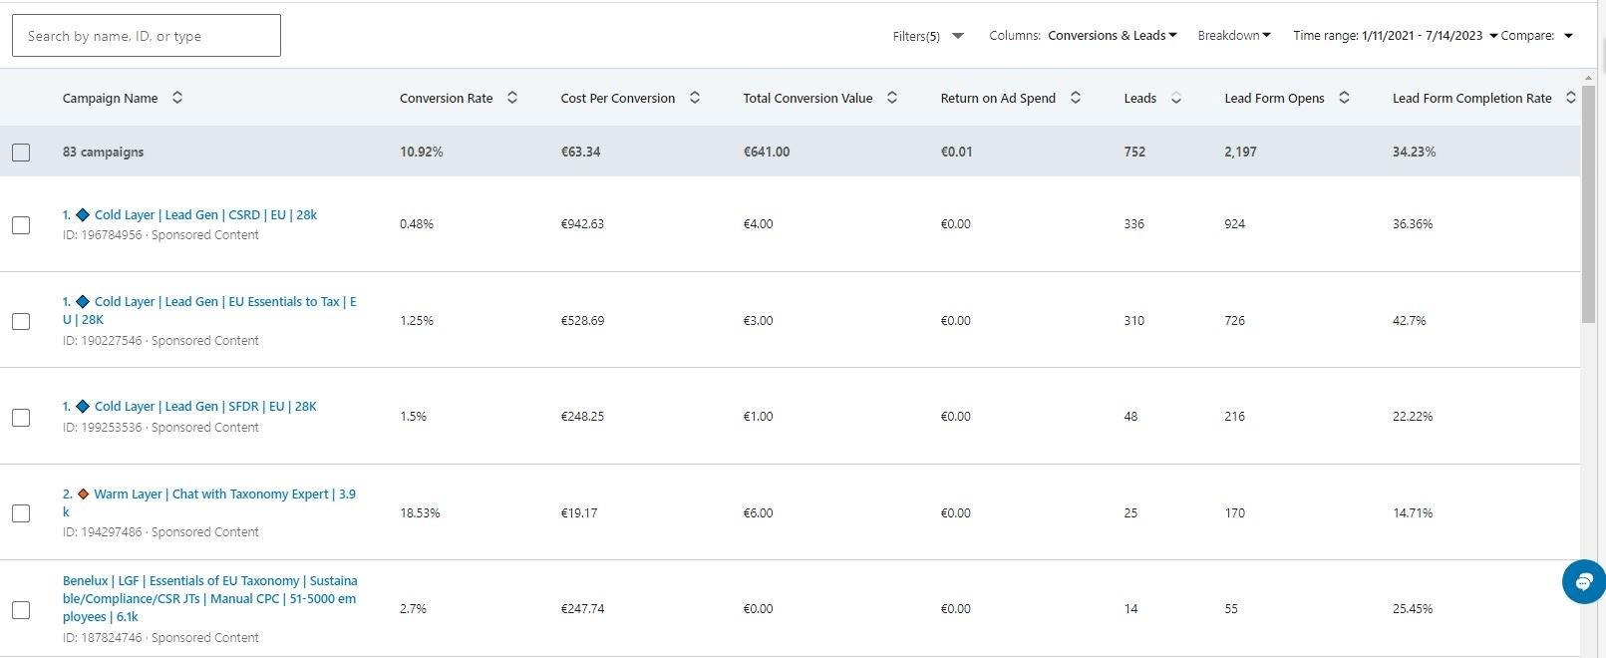Focus the search by name, ID field
The image size is (1606, 658).
click(147, 36)
